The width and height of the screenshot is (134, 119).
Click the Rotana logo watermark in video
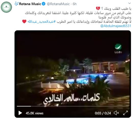click(118, 49)
